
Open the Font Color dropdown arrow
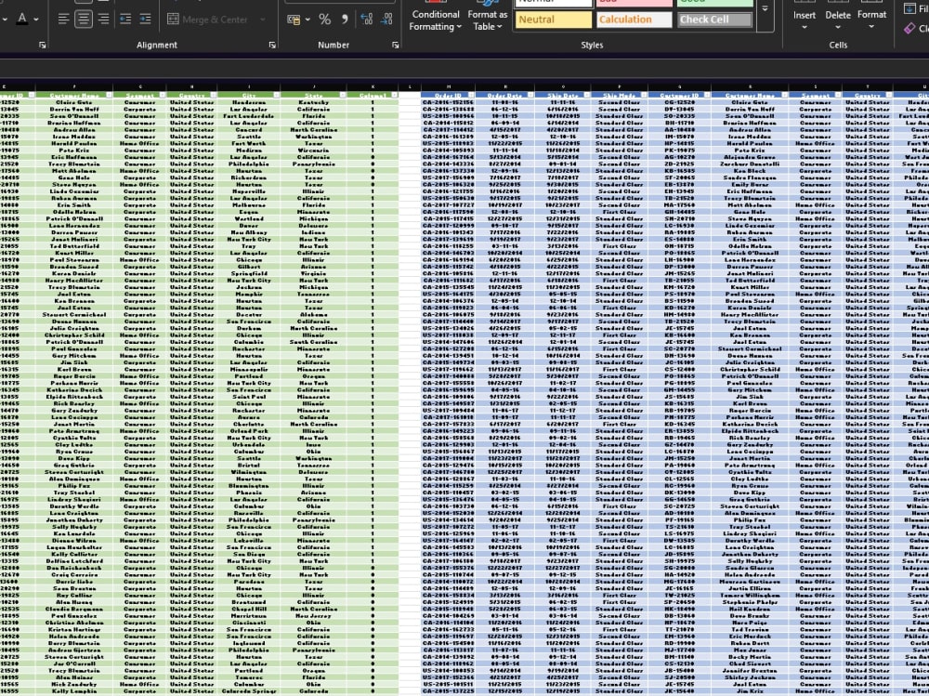click(36, 20)
